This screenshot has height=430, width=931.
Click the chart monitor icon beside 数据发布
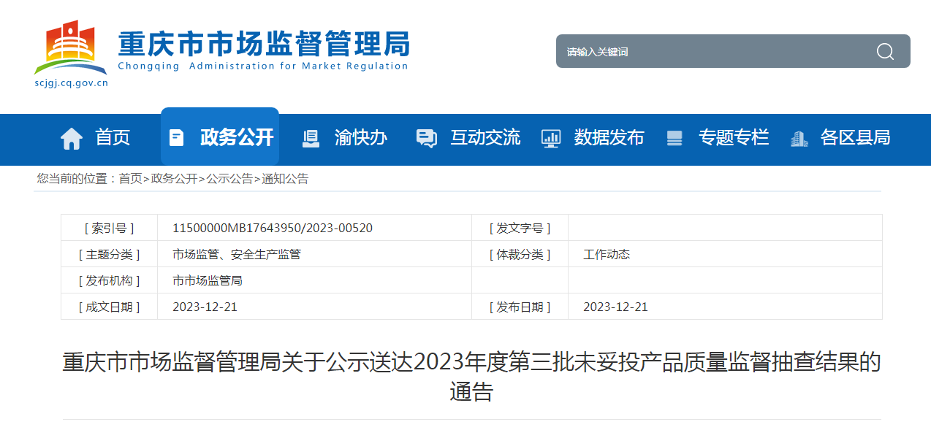pyautogui.click(x=550, y=138)
